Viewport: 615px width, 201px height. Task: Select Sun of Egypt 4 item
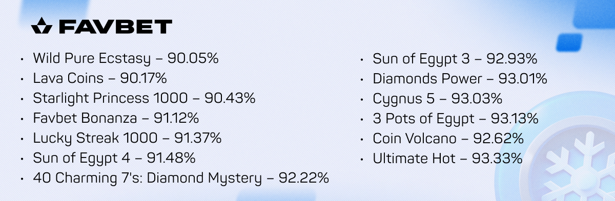114,159
